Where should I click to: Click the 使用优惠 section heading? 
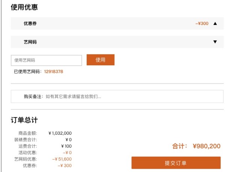click(24, 7)
